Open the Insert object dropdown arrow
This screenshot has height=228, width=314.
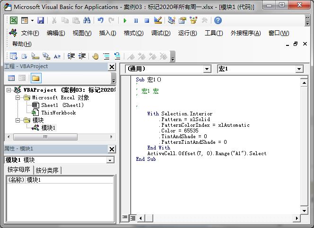pos(32,20)
